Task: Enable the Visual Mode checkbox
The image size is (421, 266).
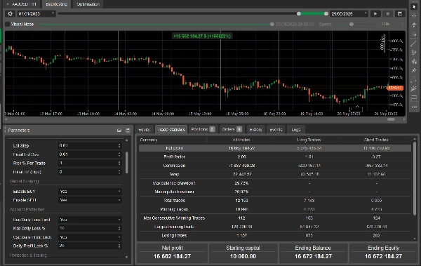Action: click(x=8, y=24)
